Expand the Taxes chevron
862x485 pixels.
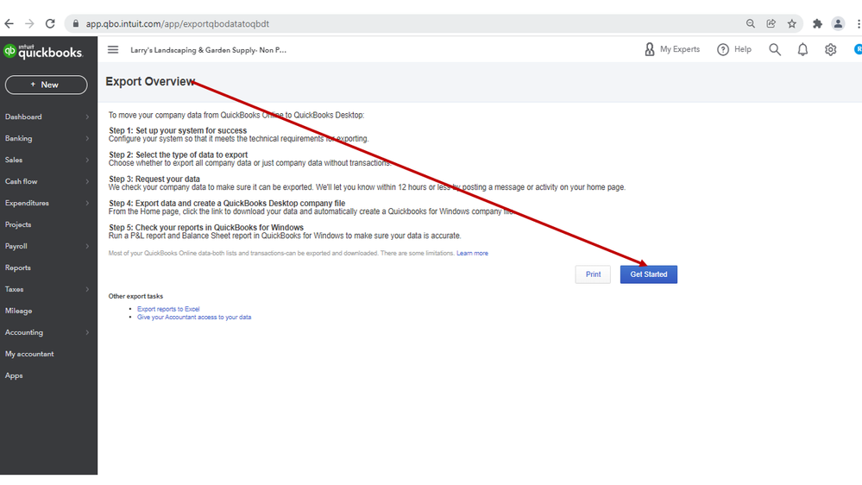pos(87,289)
